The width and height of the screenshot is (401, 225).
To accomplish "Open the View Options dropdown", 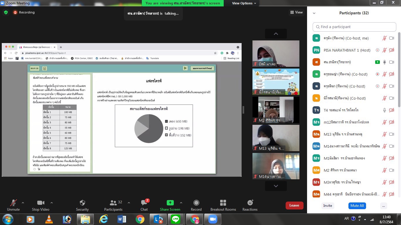I will click(244, 3).
